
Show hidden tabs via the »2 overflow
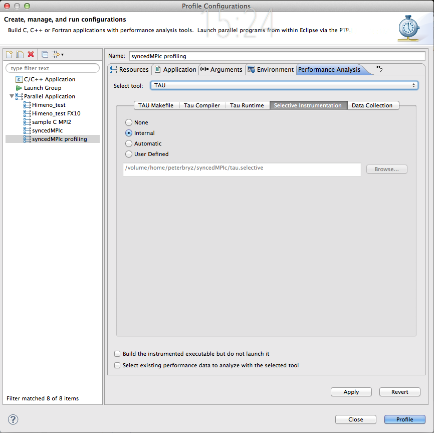point(379,69)
